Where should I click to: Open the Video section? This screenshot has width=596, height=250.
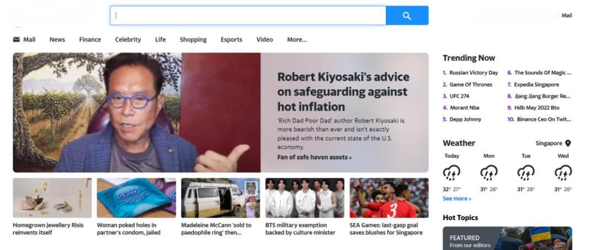coord(264,40)
